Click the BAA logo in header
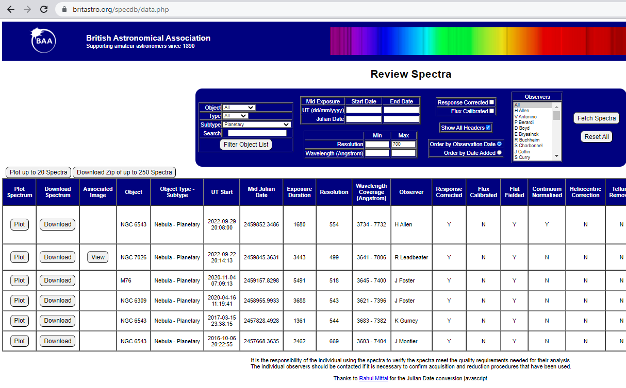This screenshot has height=388, width=626. [43, 40]
